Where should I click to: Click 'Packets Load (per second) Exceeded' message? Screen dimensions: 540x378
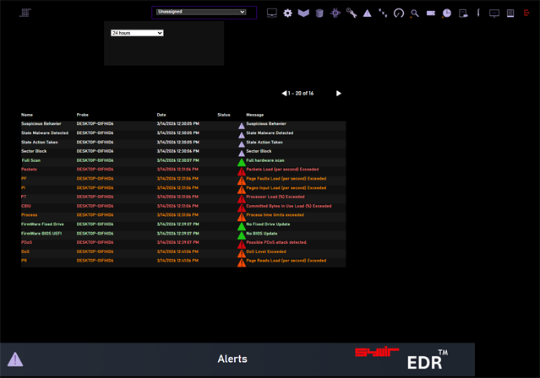282,170
